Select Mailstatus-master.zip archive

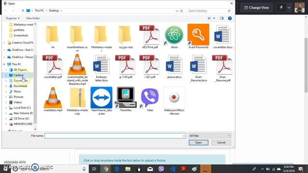[x=77, y=101]
